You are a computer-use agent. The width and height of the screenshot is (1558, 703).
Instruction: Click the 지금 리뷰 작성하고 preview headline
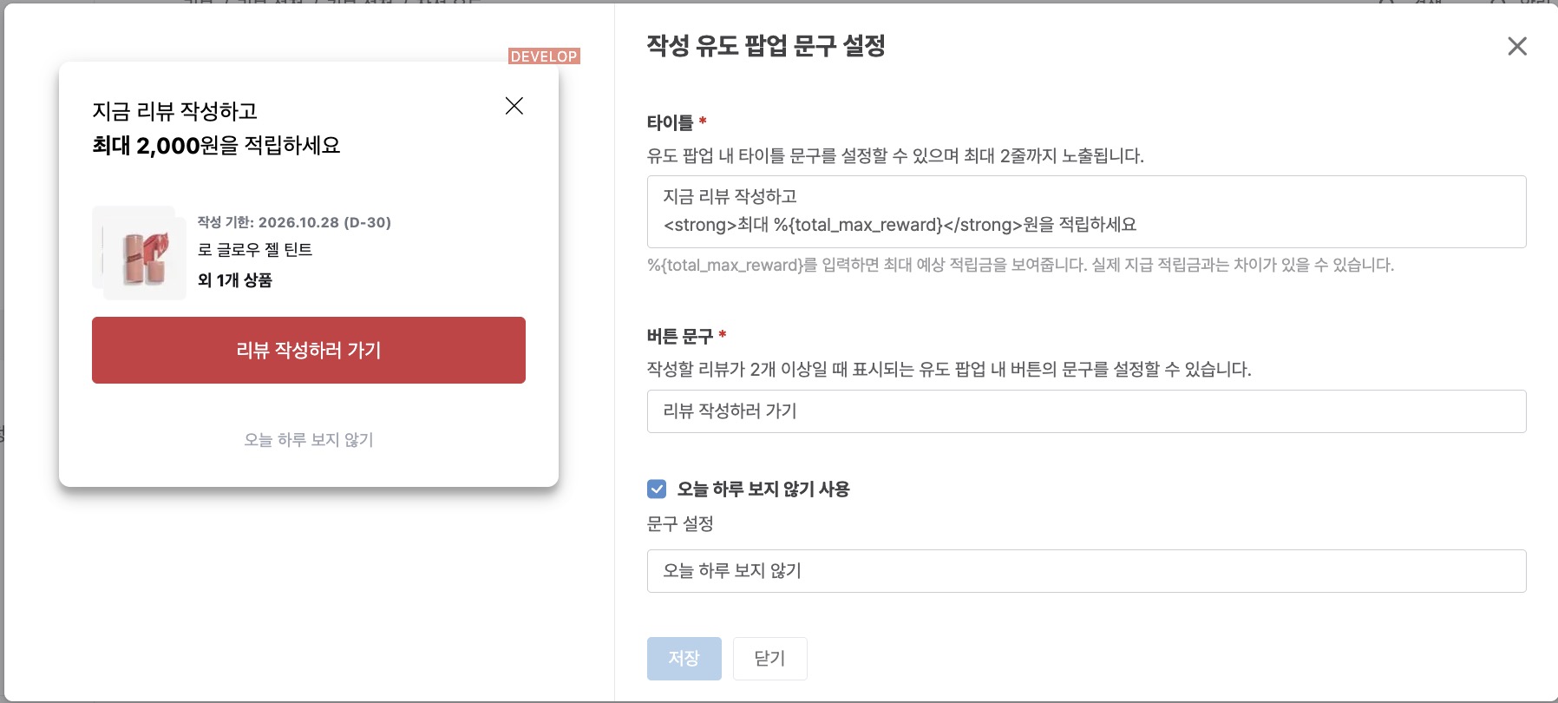(175, 111)
